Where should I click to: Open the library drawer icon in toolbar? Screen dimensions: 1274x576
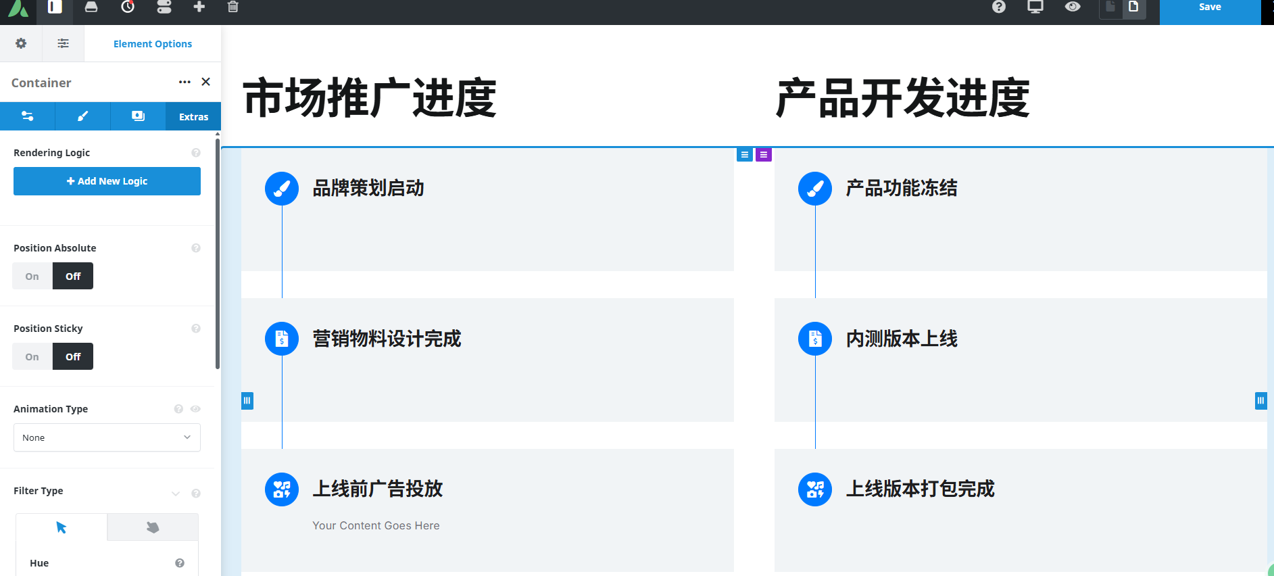pos(91,7)
